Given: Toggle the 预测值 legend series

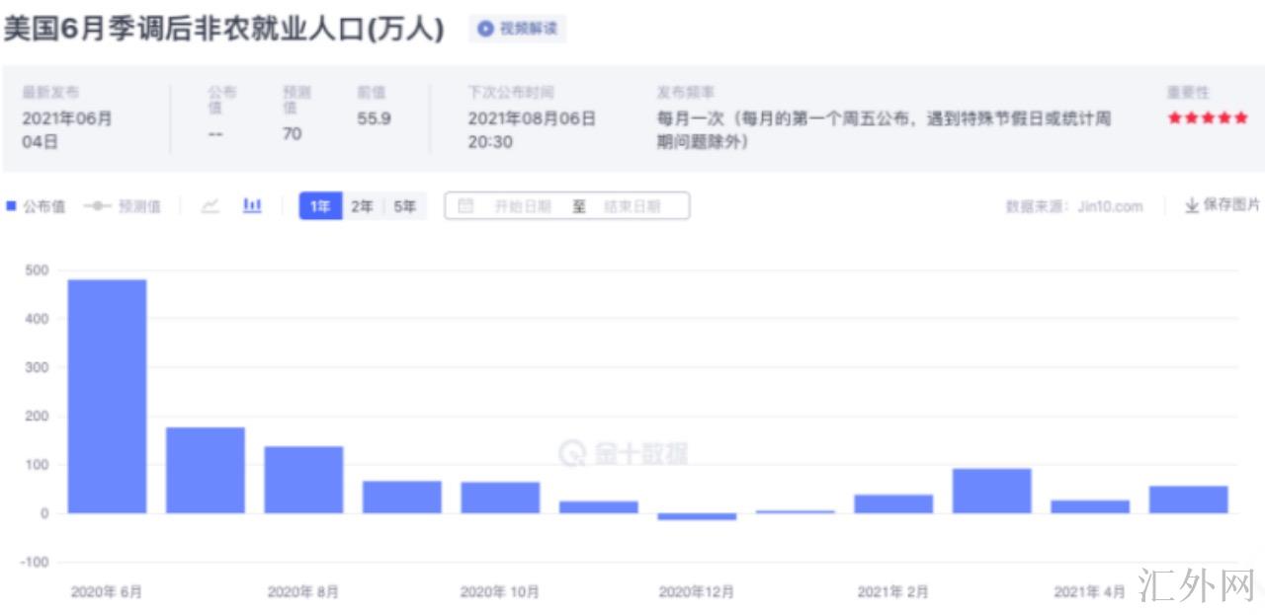Looking at the screenshot, I should 124,206.
